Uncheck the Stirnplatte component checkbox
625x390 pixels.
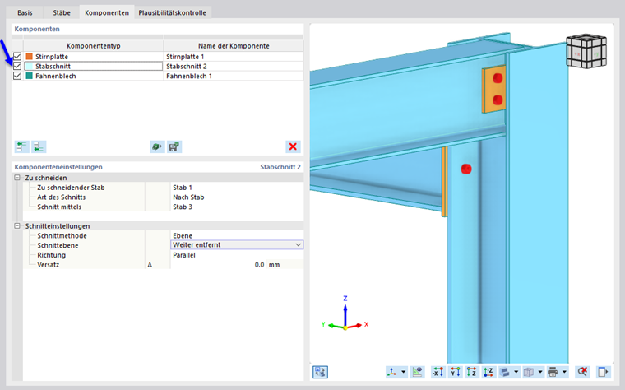click(x=17, y=57)
